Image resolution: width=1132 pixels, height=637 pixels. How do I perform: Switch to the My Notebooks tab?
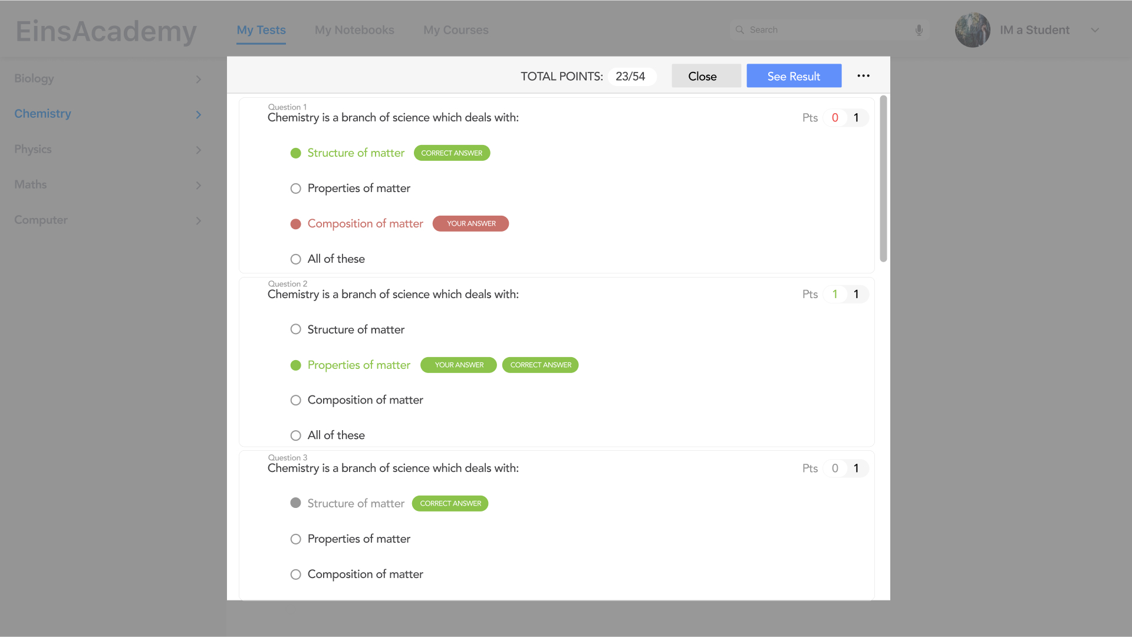click(x=354, y=30)
